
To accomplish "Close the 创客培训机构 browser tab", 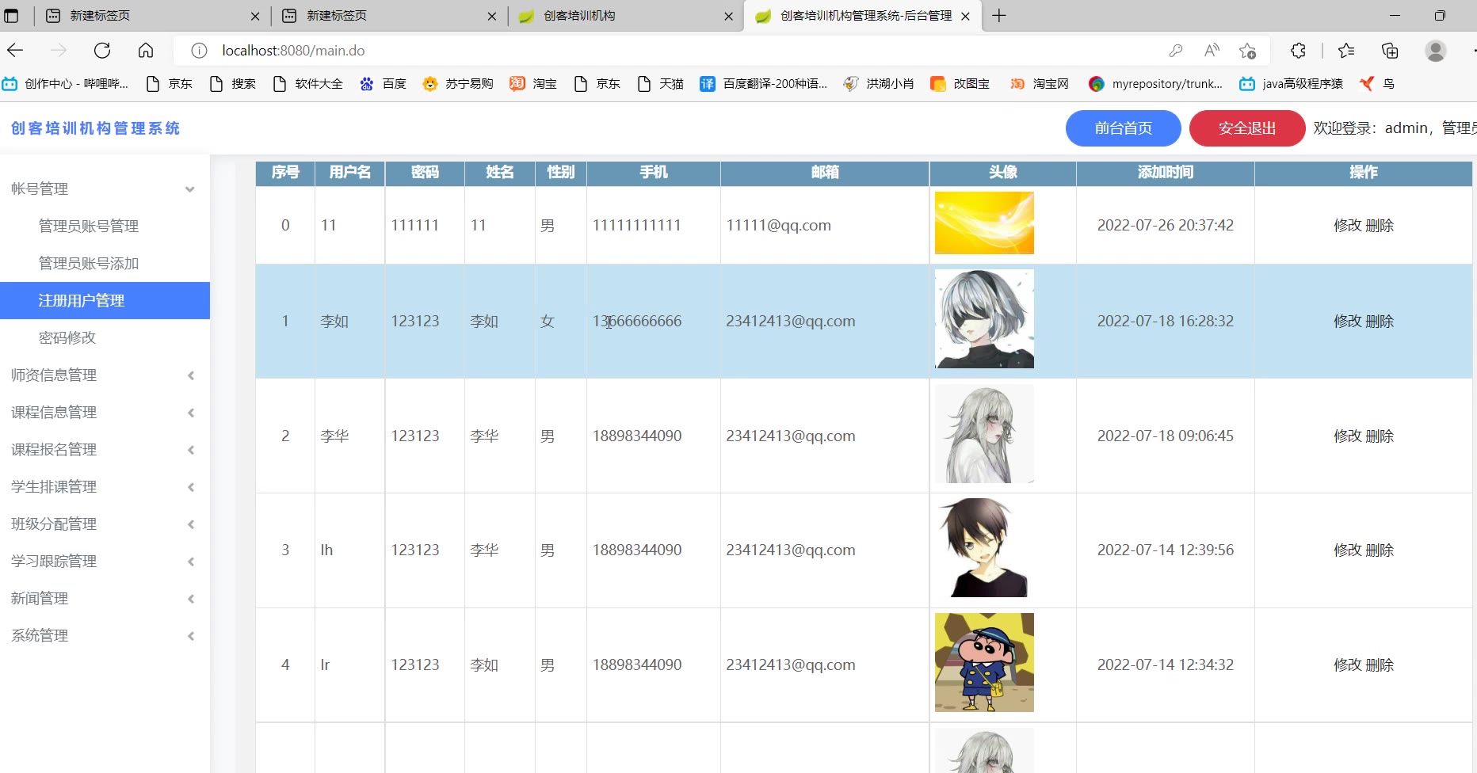I will pyautogui.click(x=729, y=16).
